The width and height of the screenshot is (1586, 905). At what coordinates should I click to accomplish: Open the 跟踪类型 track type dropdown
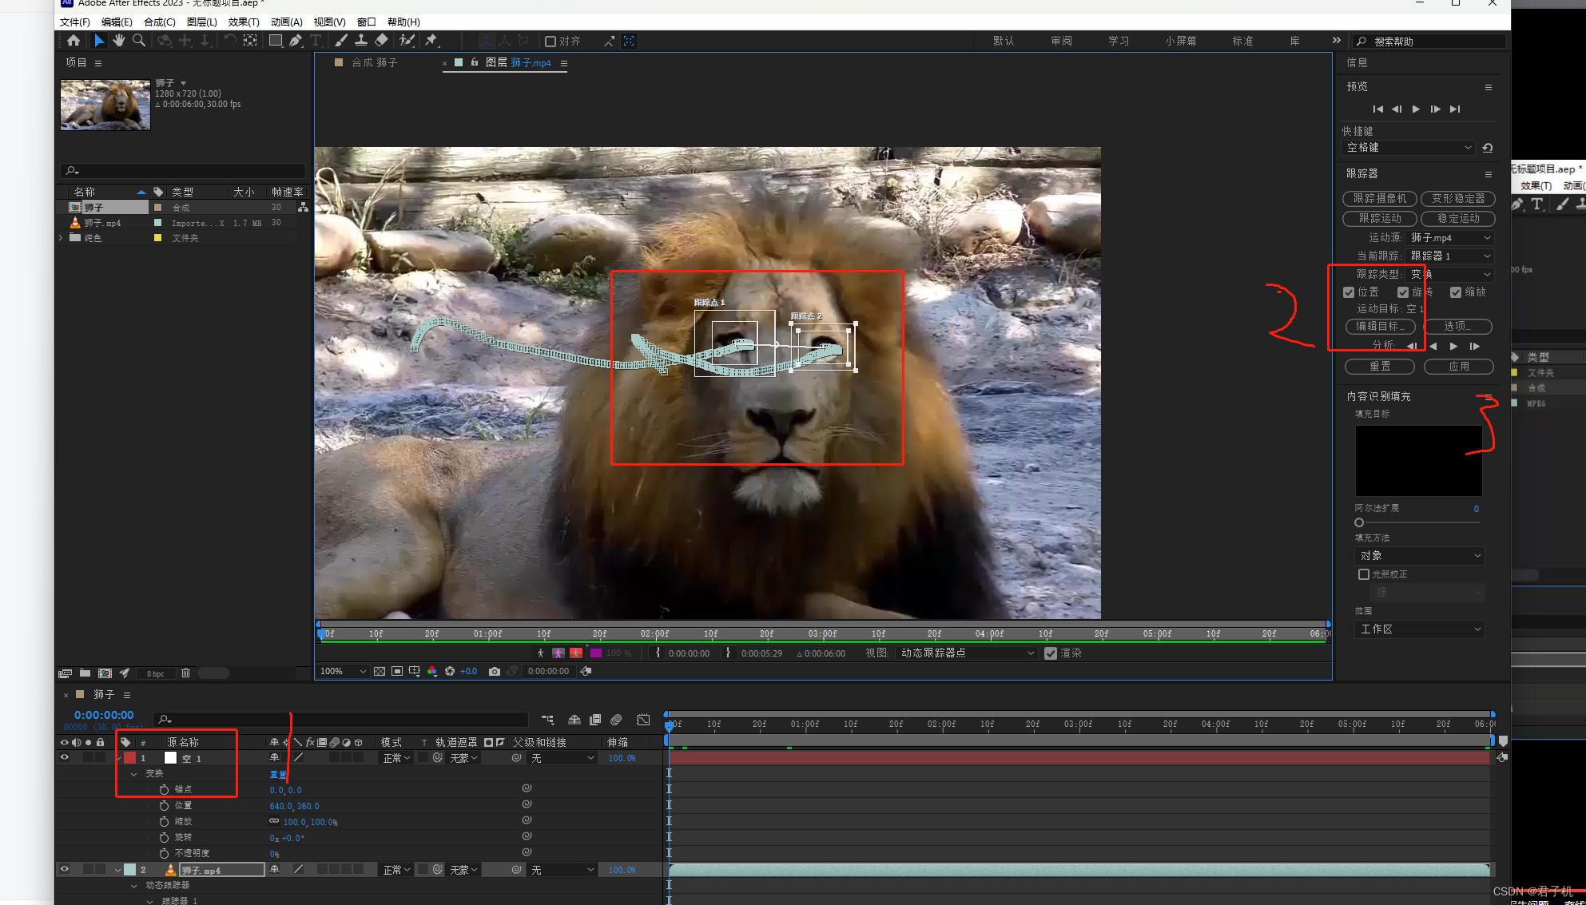click(1450, 274)
